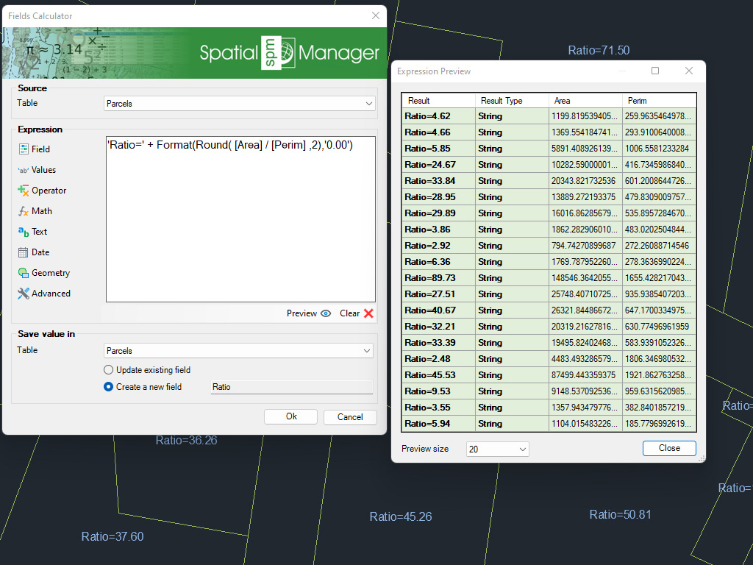Click the Ok button
Image resolution: width=753 pixels, height=565 pixels.
tap(291, 416)
